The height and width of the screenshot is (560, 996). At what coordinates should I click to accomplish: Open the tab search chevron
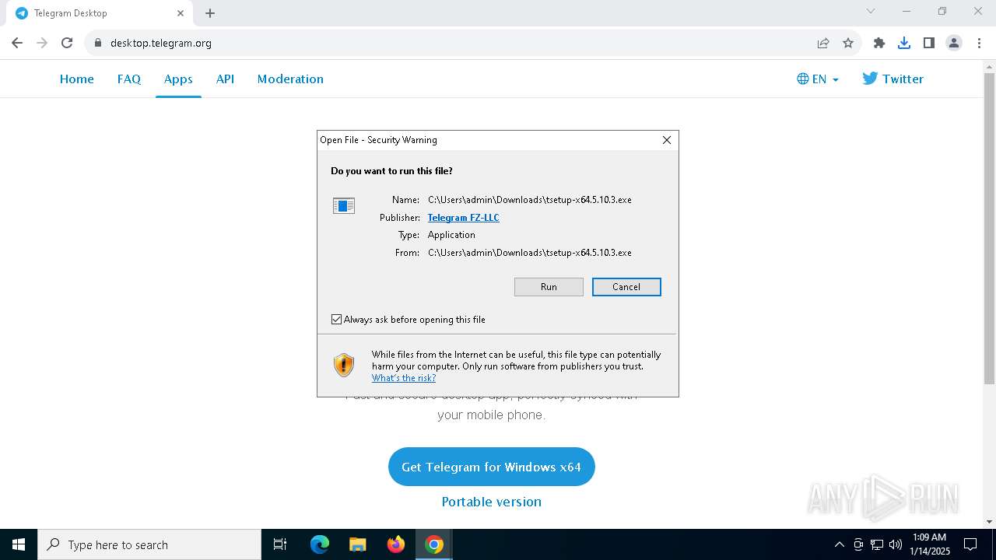pyautogui.click(x=871, y=11)
